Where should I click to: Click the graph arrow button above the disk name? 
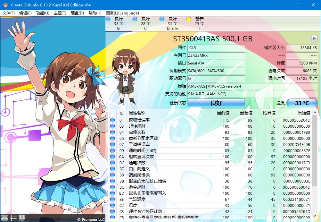point(314,38)
